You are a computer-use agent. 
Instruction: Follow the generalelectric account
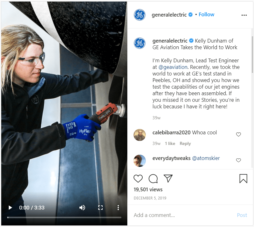click(206, 15)
